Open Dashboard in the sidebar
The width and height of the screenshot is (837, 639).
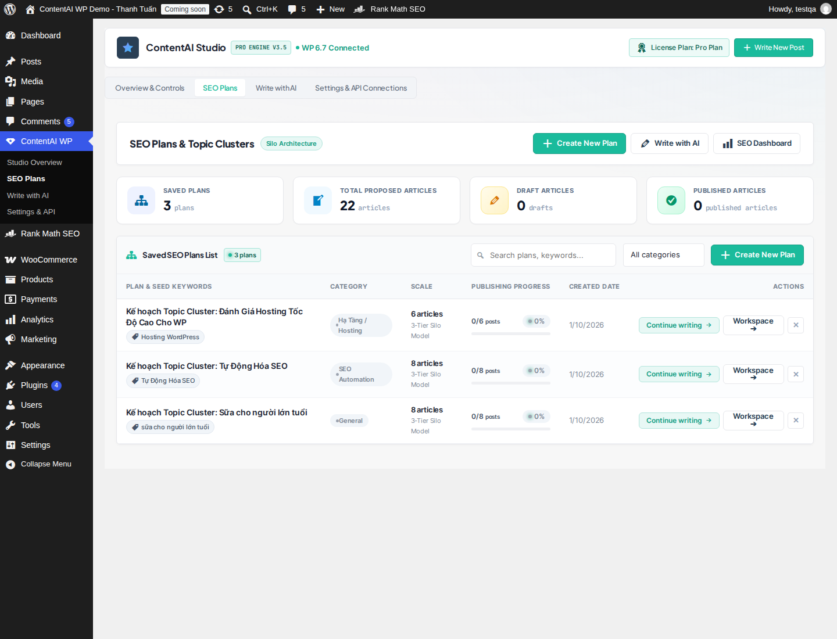click(46, 35)
